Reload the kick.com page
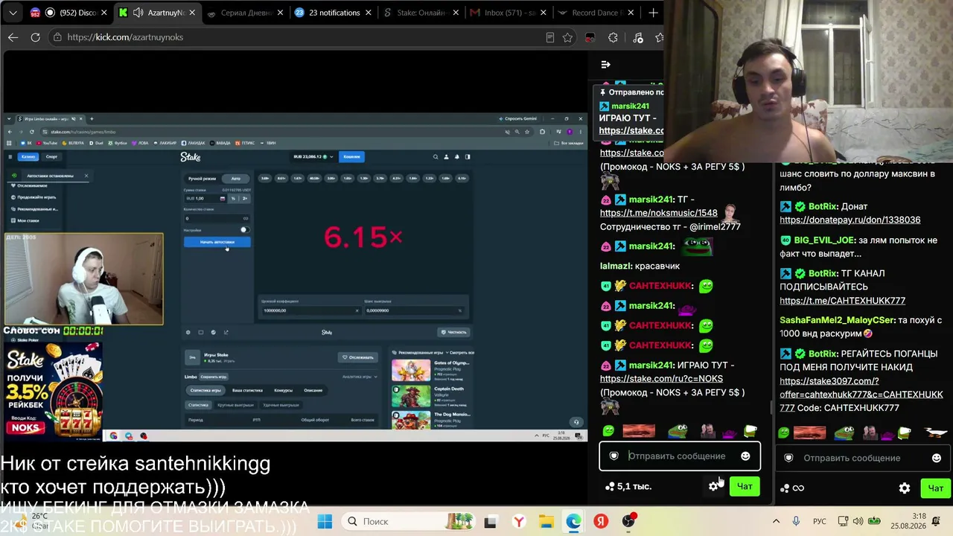The width and height of the screenshot is (953, 536). coord(36,37)
